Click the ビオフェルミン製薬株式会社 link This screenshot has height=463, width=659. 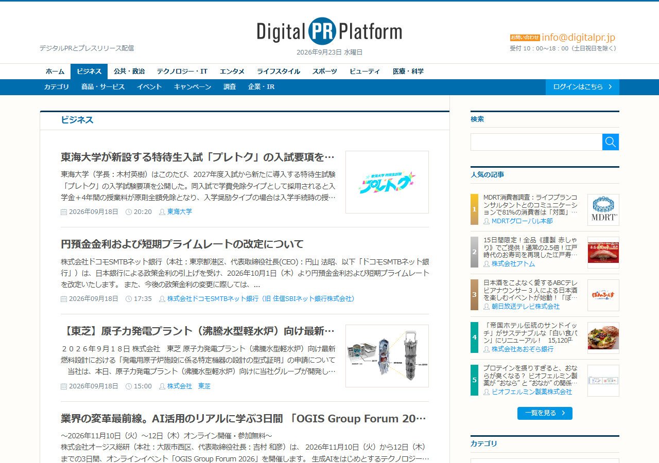[x=532, y=391]
